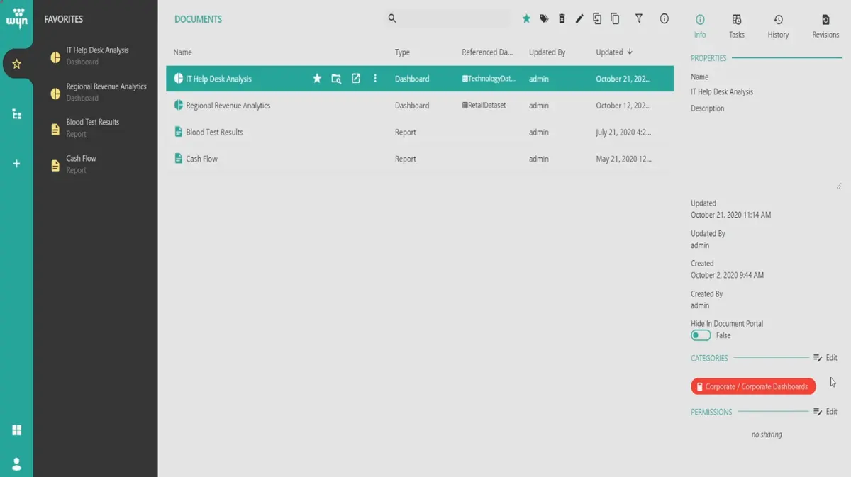Switch to the History tab
The height and width of the screenshot is (477, 851).
click(x=778, y=26)
